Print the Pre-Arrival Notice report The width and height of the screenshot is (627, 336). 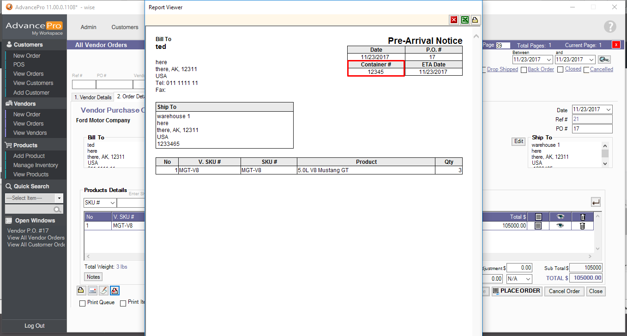click(475, 20)
